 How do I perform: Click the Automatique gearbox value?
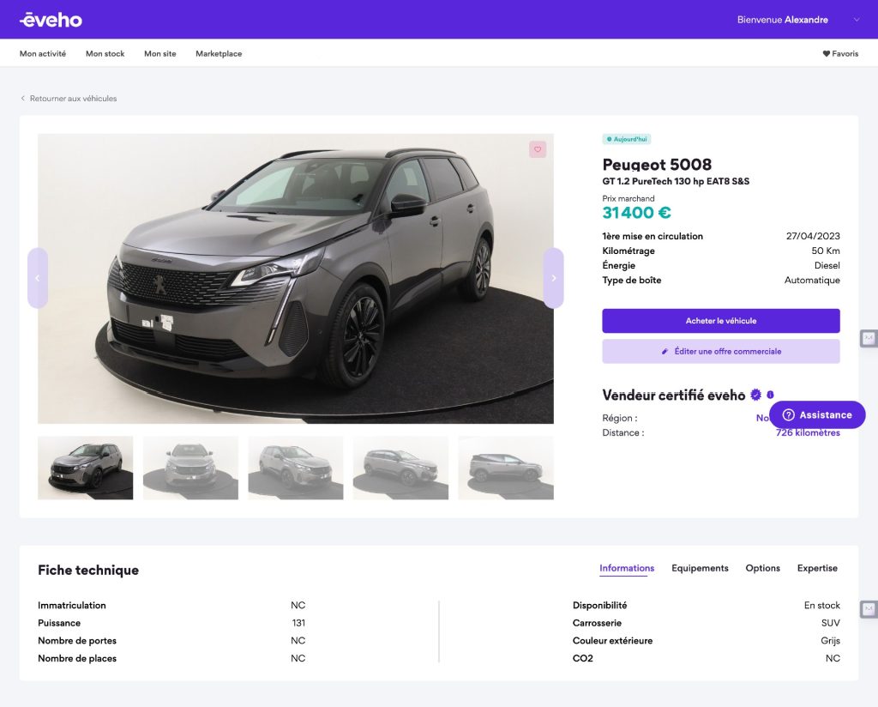[812, 280]
